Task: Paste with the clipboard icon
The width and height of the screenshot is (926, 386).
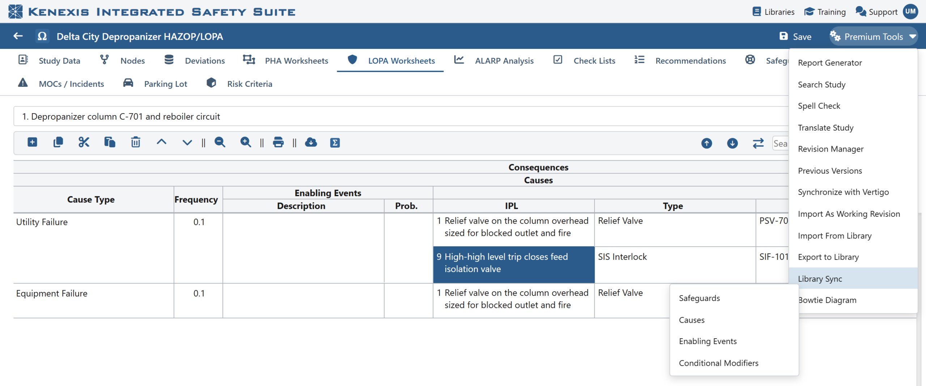Action: click(x=110, y=142)
